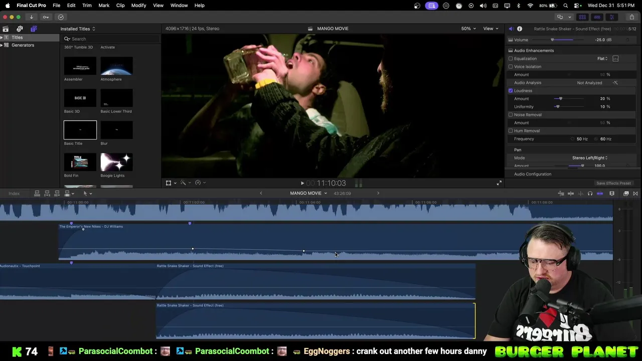Screen dimensions: 642x361
Task: Go forward in timeline history arrow
Action: (x=378, y=193)
